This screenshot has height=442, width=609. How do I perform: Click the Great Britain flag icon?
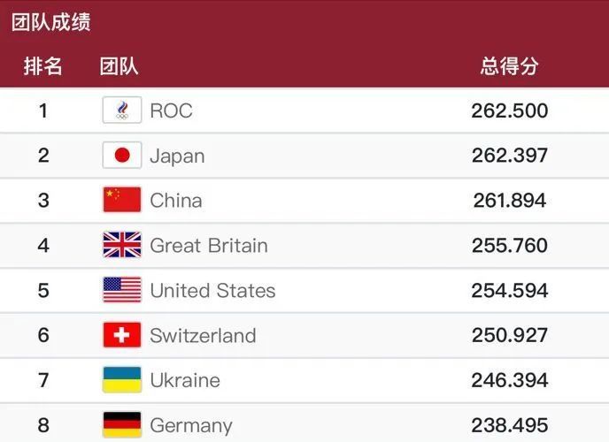tap(121, 245)
